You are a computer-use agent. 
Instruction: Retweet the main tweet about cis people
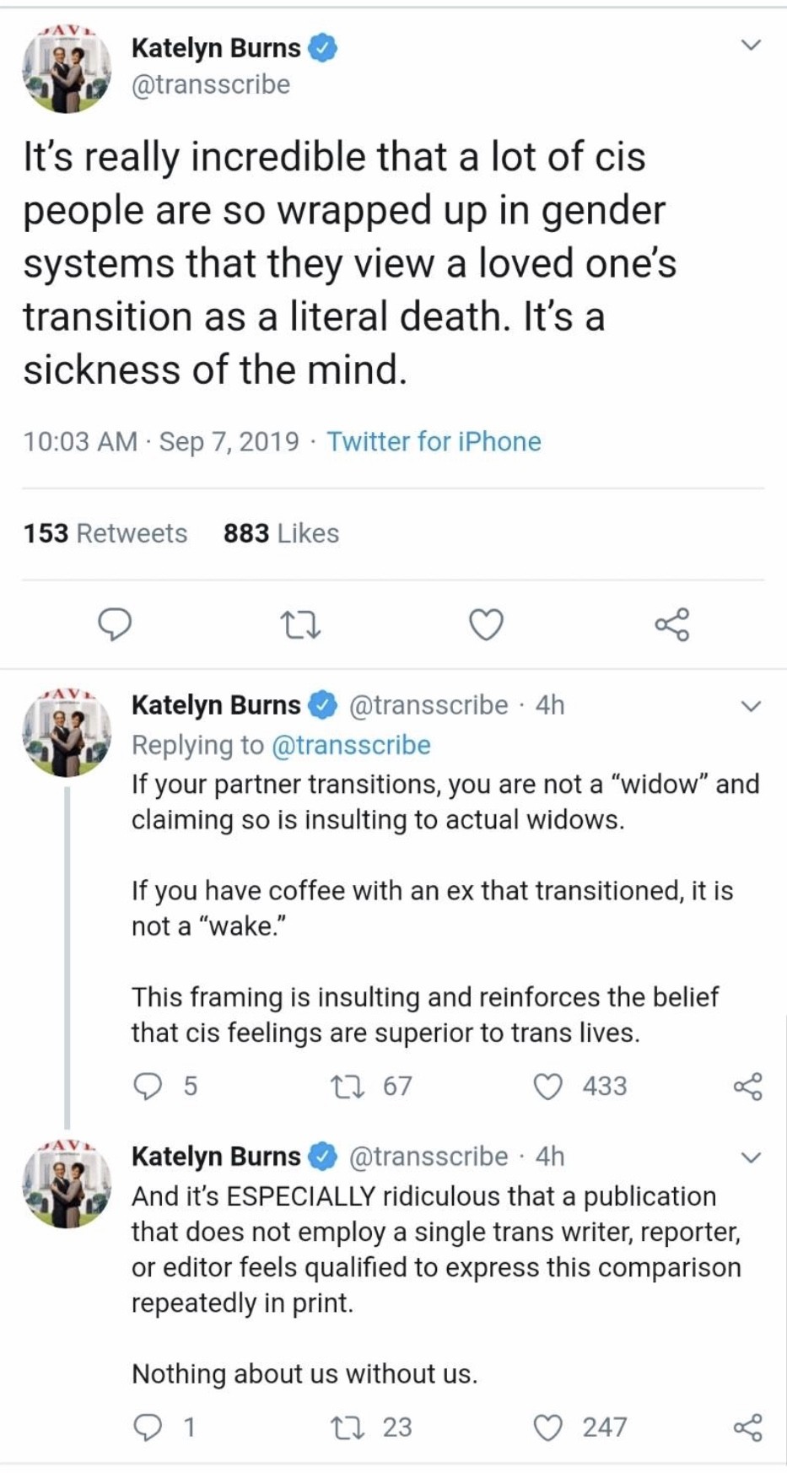[x=300, y=625]
